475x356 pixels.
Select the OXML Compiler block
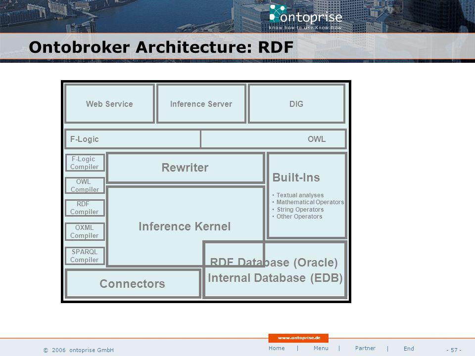pyautogui.click(x=85, y=231)
